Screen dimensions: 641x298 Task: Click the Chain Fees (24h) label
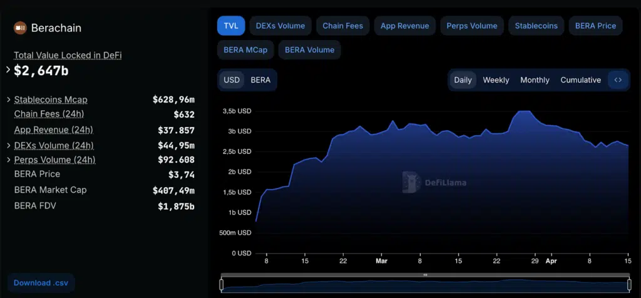pos(49,114)
